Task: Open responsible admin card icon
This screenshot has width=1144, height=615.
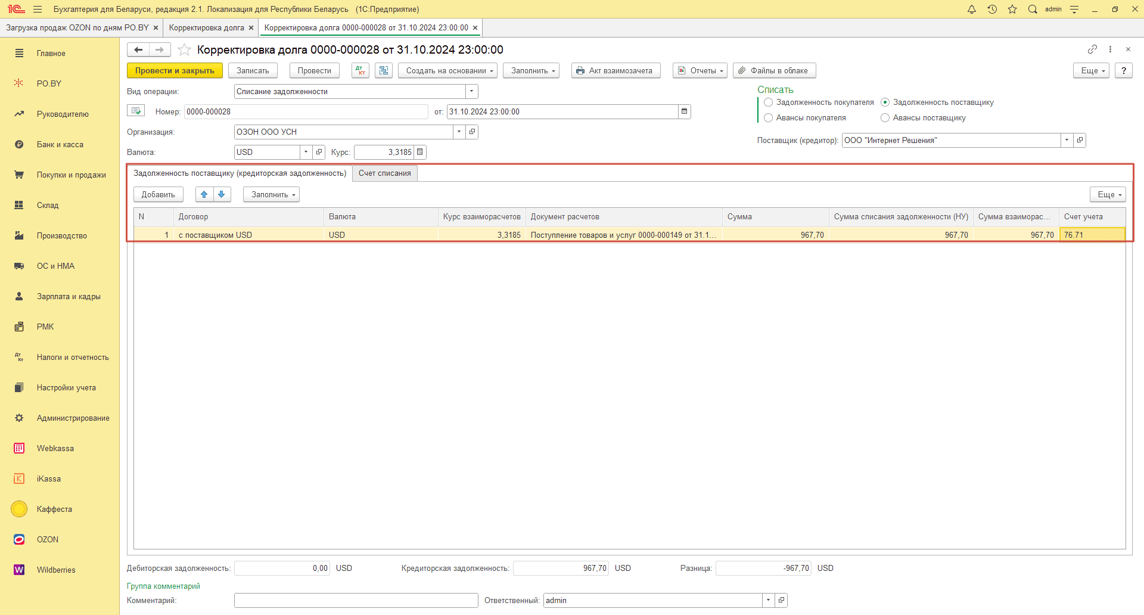Action: [781, 600]
